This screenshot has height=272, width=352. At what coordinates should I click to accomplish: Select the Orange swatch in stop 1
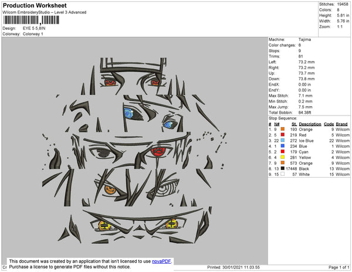pyautogui.click(x=282, y=129)
